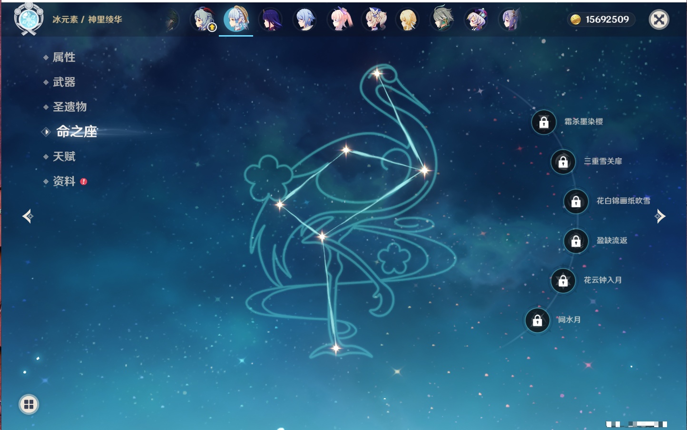This screenshot has height=430, width=687.
Task: Switch to purple-haired Keqing portrait
Action: (x=510, y=19)
